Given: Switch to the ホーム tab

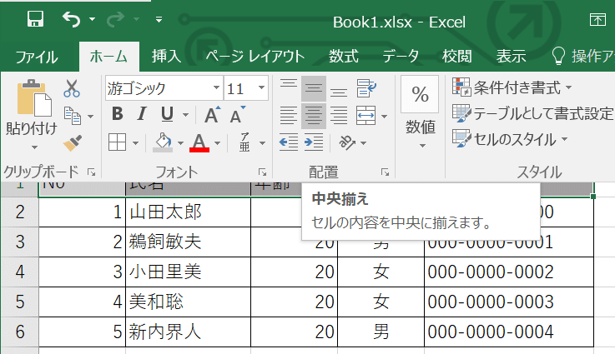Looking at the screenshot, I should (108, 57).
